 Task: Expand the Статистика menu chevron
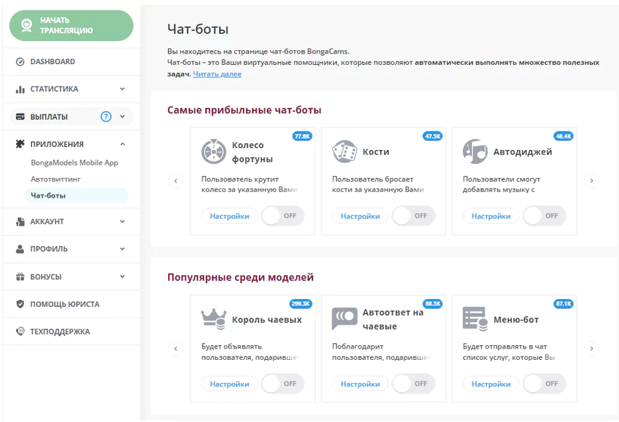point(122,89)
